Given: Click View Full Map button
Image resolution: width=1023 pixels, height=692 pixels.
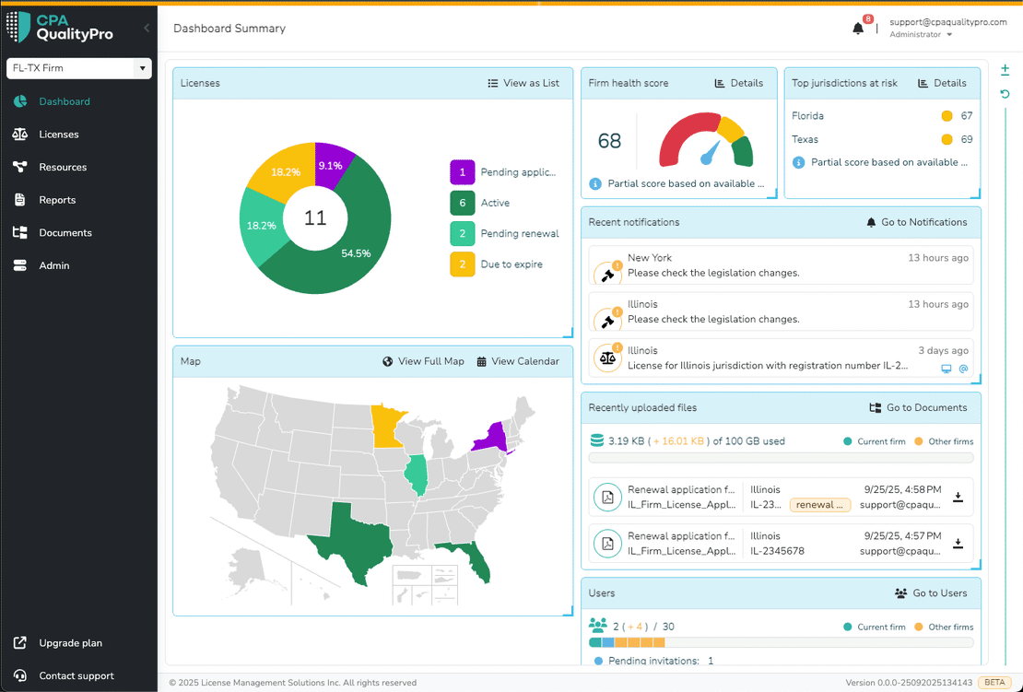Looking at the screenshot, I should pos(423,361).
